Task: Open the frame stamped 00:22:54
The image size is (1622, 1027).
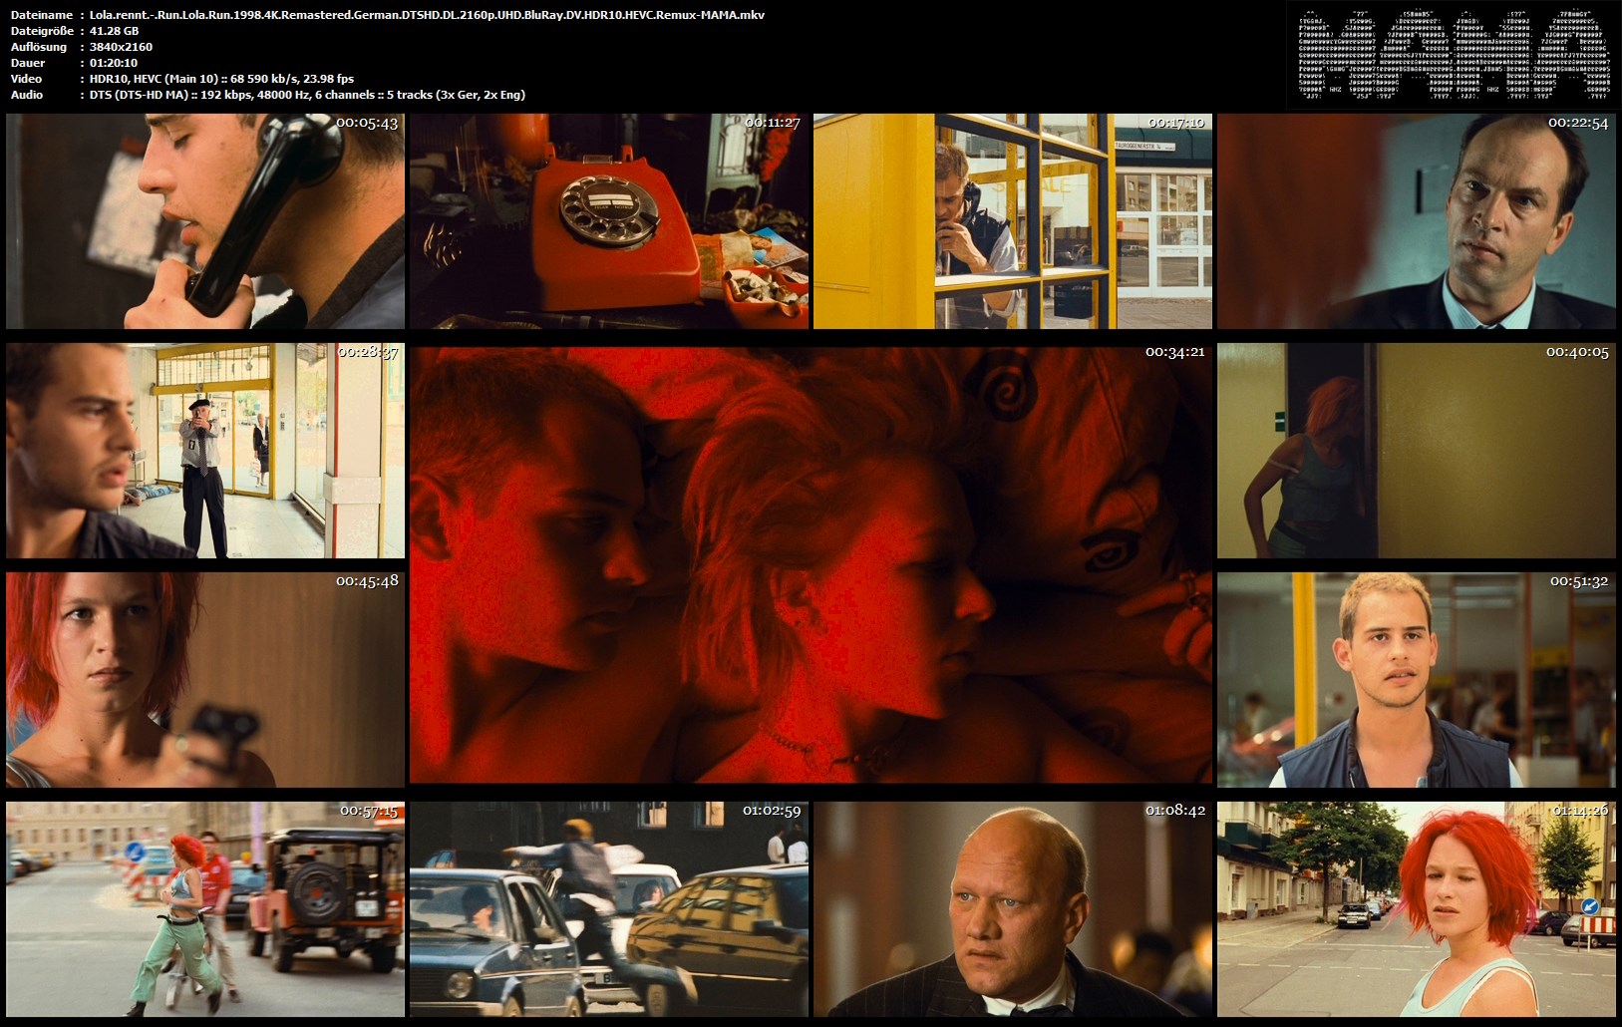Action: click(x=1417, y=221)
